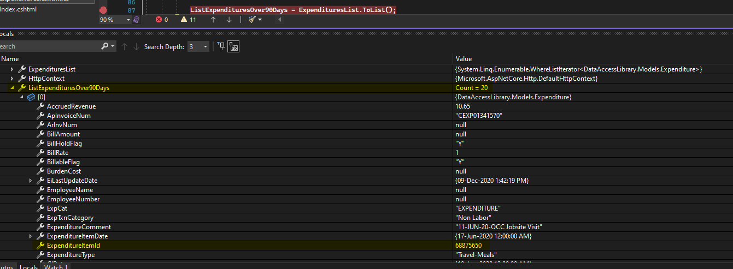Expand the EiLastUpdateDate property

[31, 181]
